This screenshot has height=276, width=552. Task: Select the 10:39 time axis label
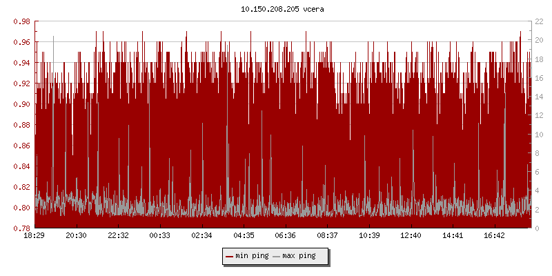[x=369, y=236]
